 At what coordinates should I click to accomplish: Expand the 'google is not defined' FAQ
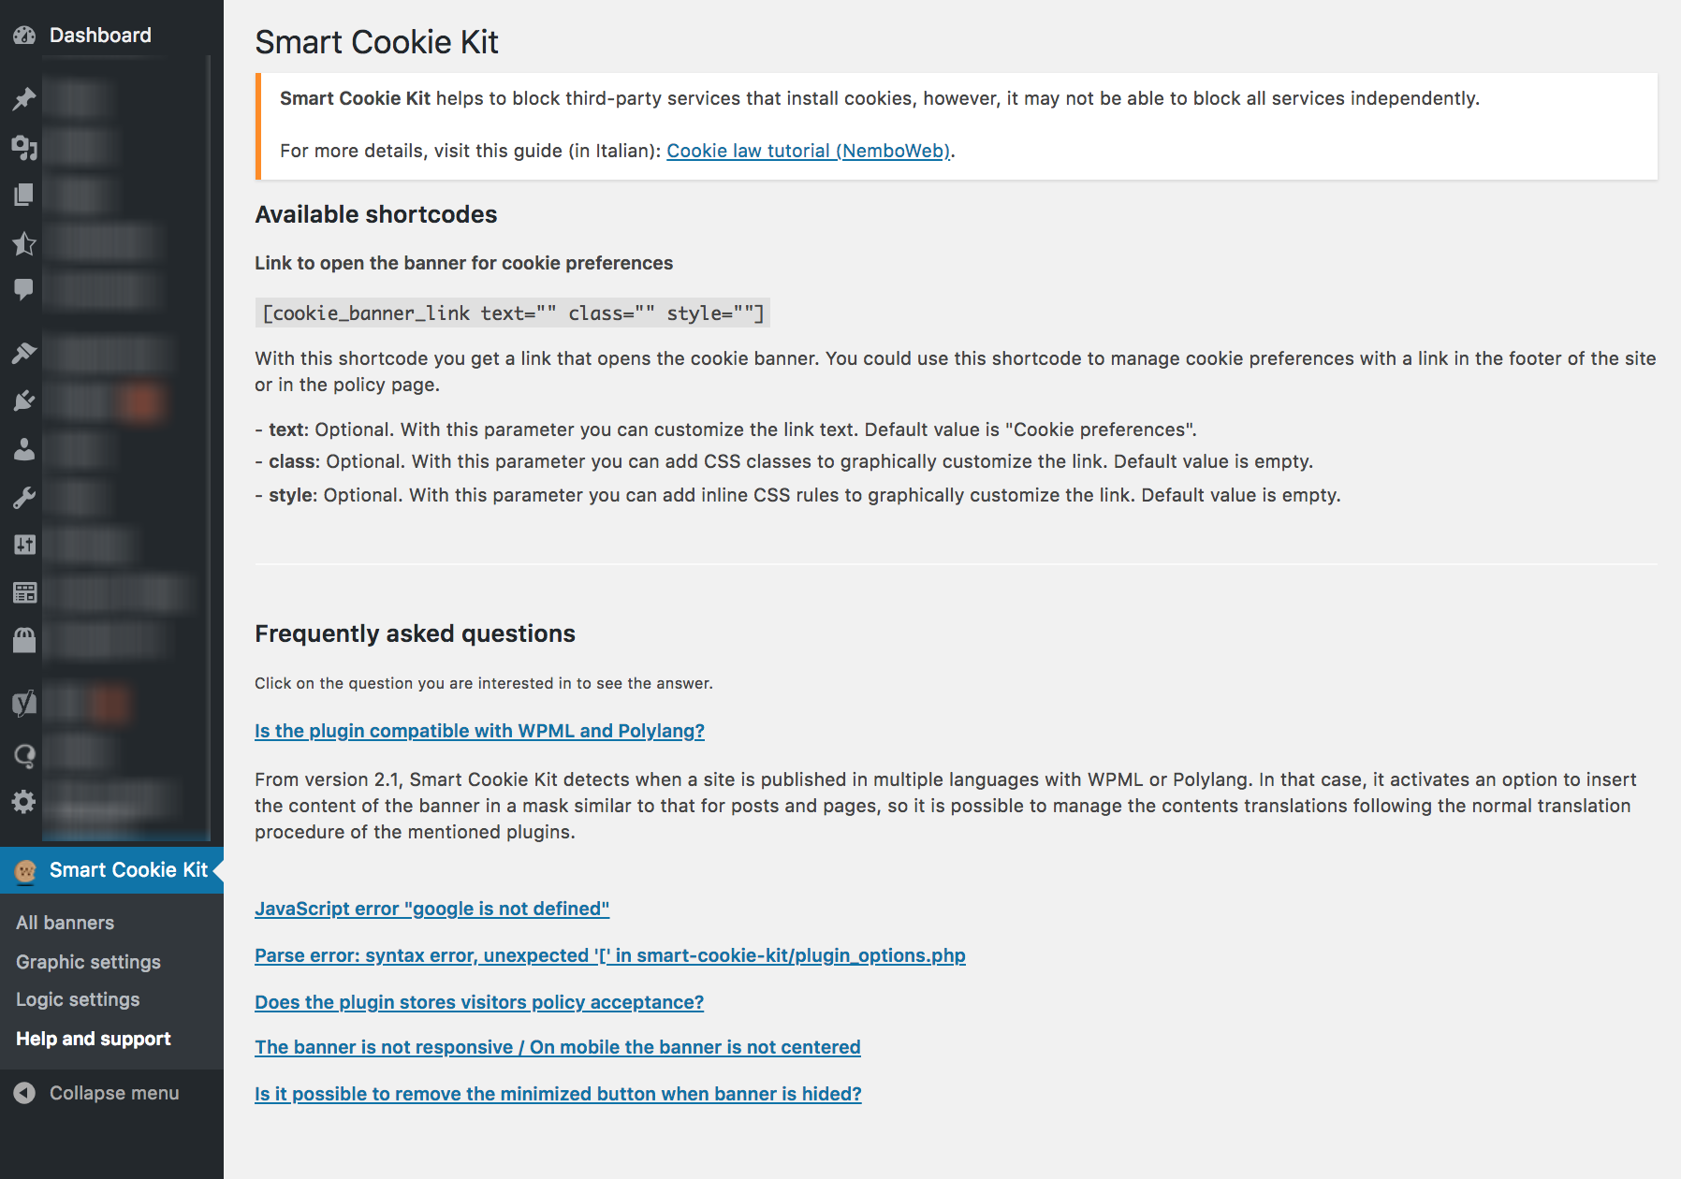[431, 909]
